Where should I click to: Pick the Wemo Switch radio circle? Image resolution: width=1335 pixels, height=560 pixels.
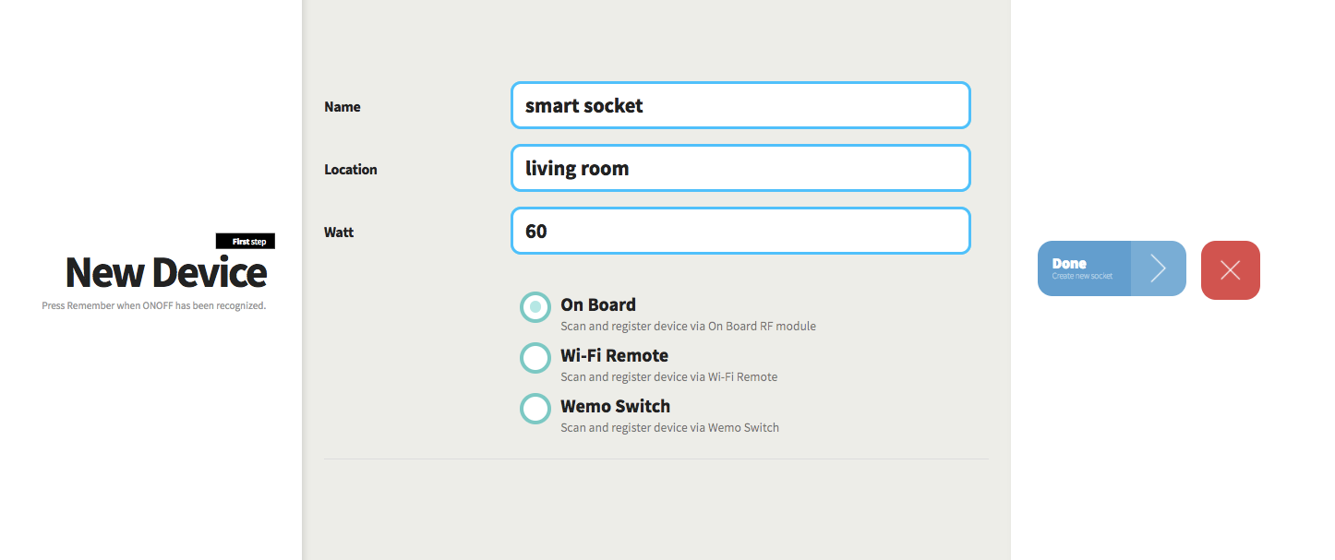pyautogui.click(x=535, y=409)
